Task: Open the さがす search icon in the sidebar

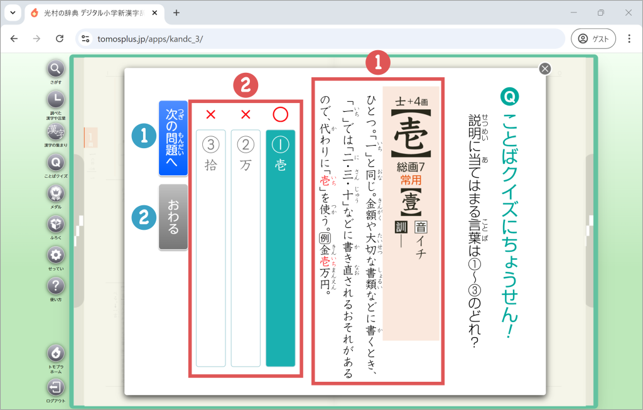Action: pyautogui.click(x=56, y=69)
